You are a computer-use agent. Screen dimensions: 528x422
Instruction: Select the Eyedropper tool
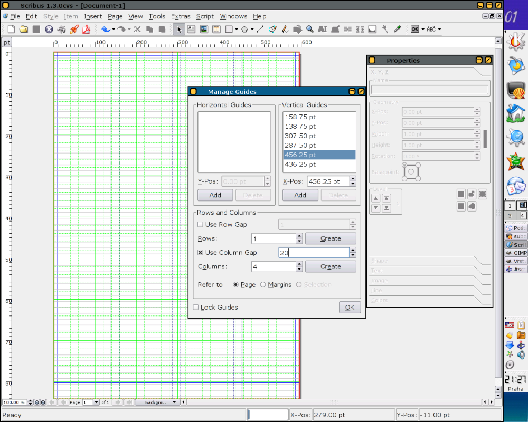click(398, 30)
